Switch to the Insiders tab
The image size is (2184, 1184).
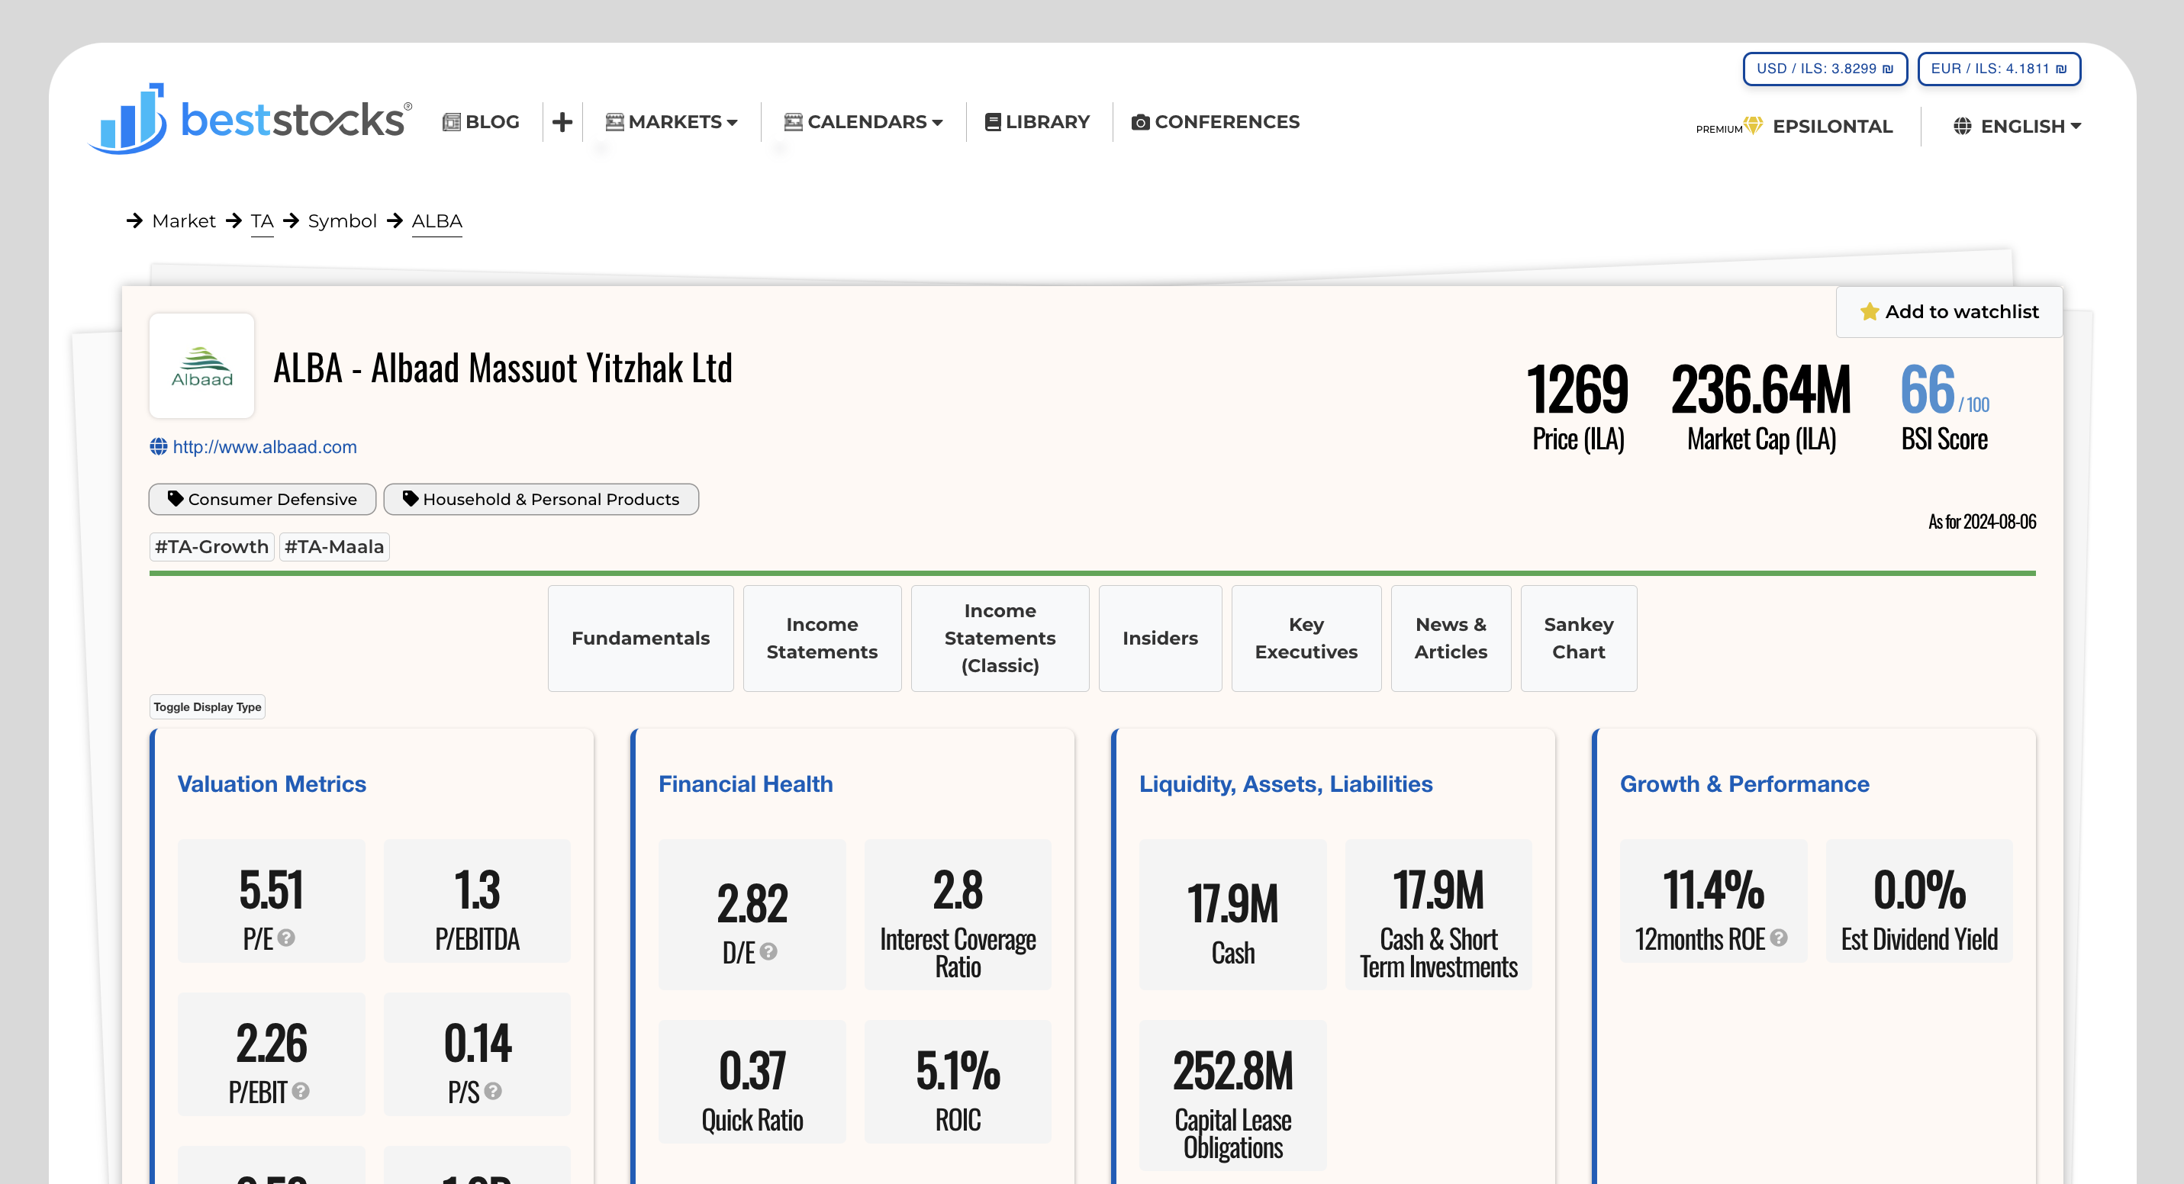(x=1161, y=639)
